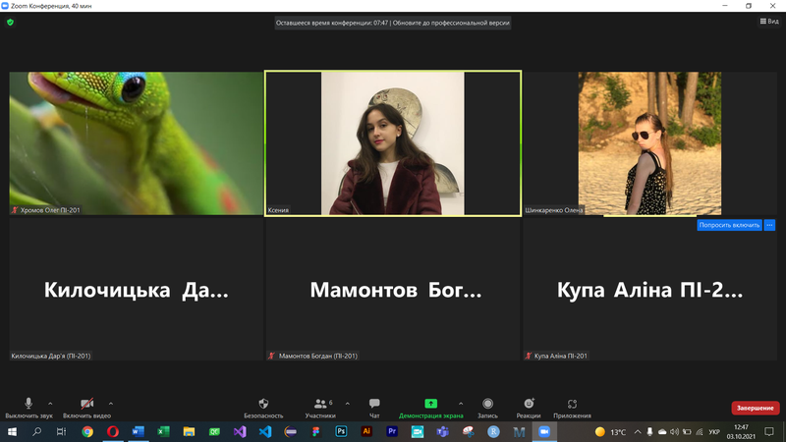Image resolution: width=786 pixels, height=442 pixels.
Task: Select the Килочицька Дар'я participant tile
Action: [136, 289]
